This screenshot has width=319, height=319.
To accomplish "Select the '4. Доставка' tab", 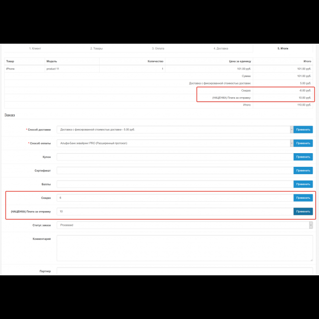I will (221, 49).
